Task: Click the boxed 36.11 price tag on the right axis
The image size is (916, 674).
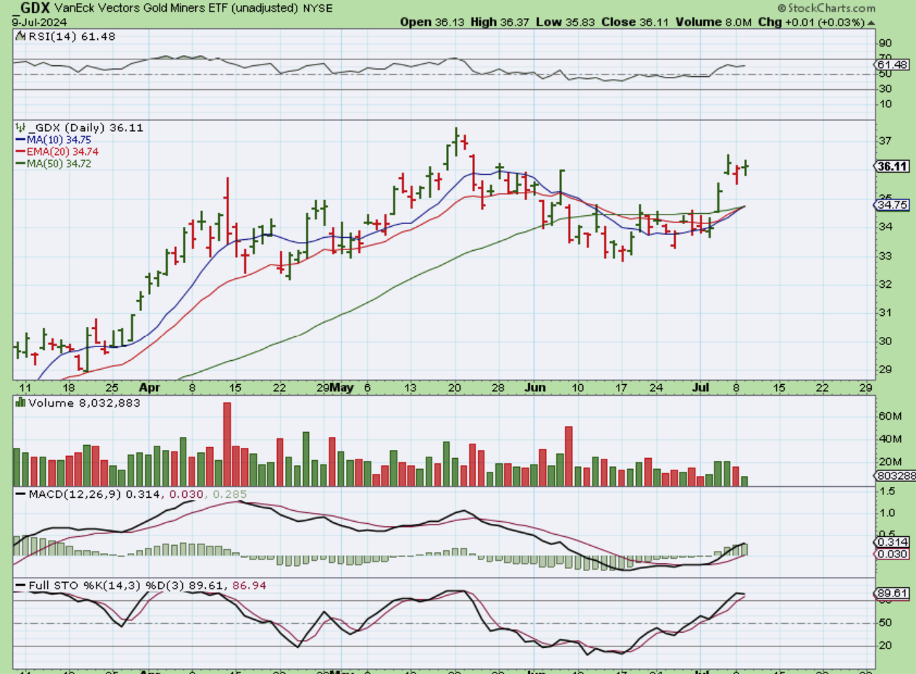Action: [x=893, y=166]
